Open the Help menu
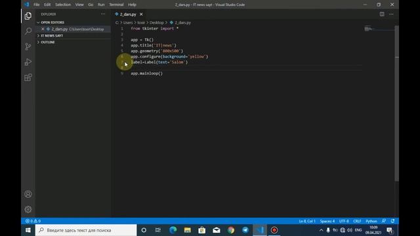Viewport: 420px width, 236px height. click(x=132, y=5)
